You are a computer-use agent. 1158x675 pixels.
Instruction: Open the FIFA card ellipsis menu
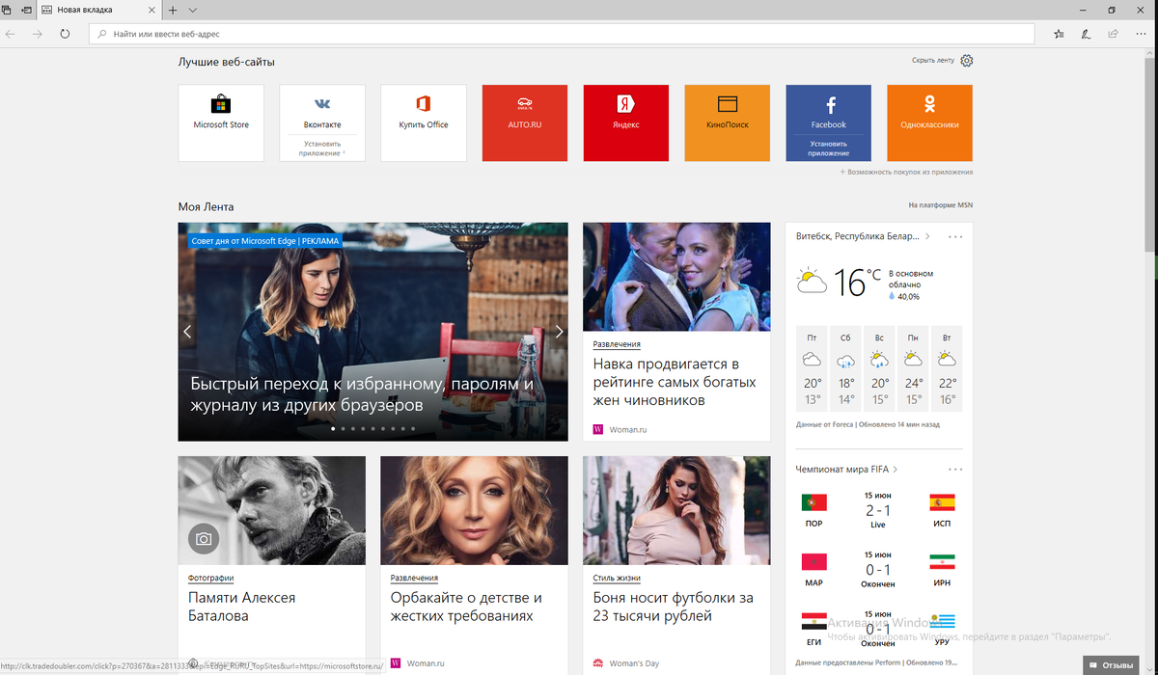tap(955, 470)
